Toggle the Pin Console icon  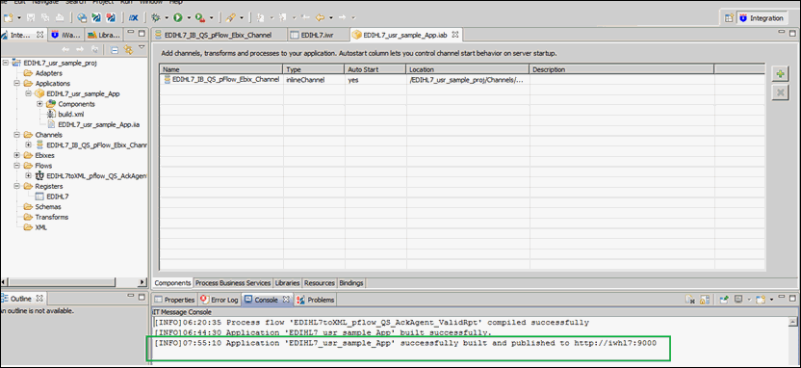(x=724, y=300)
